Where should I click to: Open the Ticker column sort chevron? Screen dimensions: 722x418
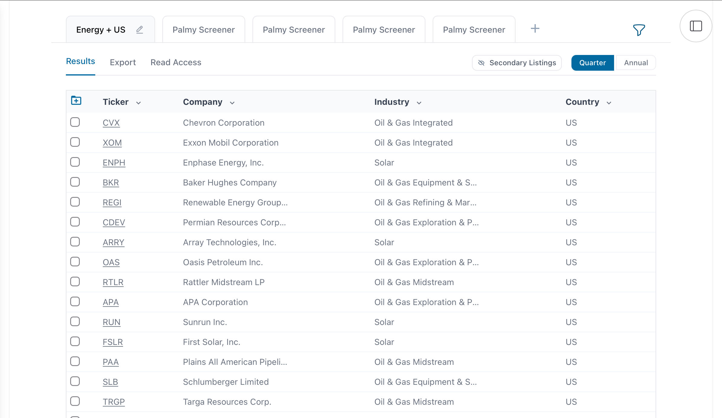[138, 103]
